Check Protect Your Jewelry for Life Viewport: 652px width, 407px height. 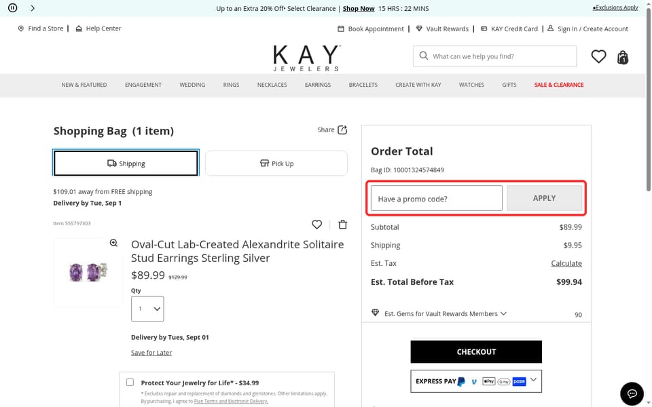(130, 382)
